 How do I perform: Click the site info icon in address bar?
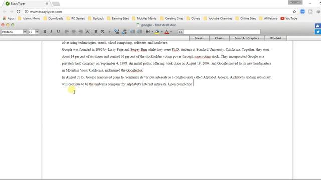point(27,12)
